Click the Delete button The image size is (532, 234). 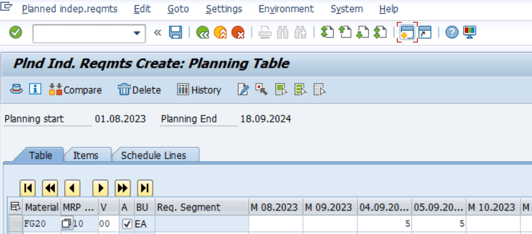coord(139,90)
